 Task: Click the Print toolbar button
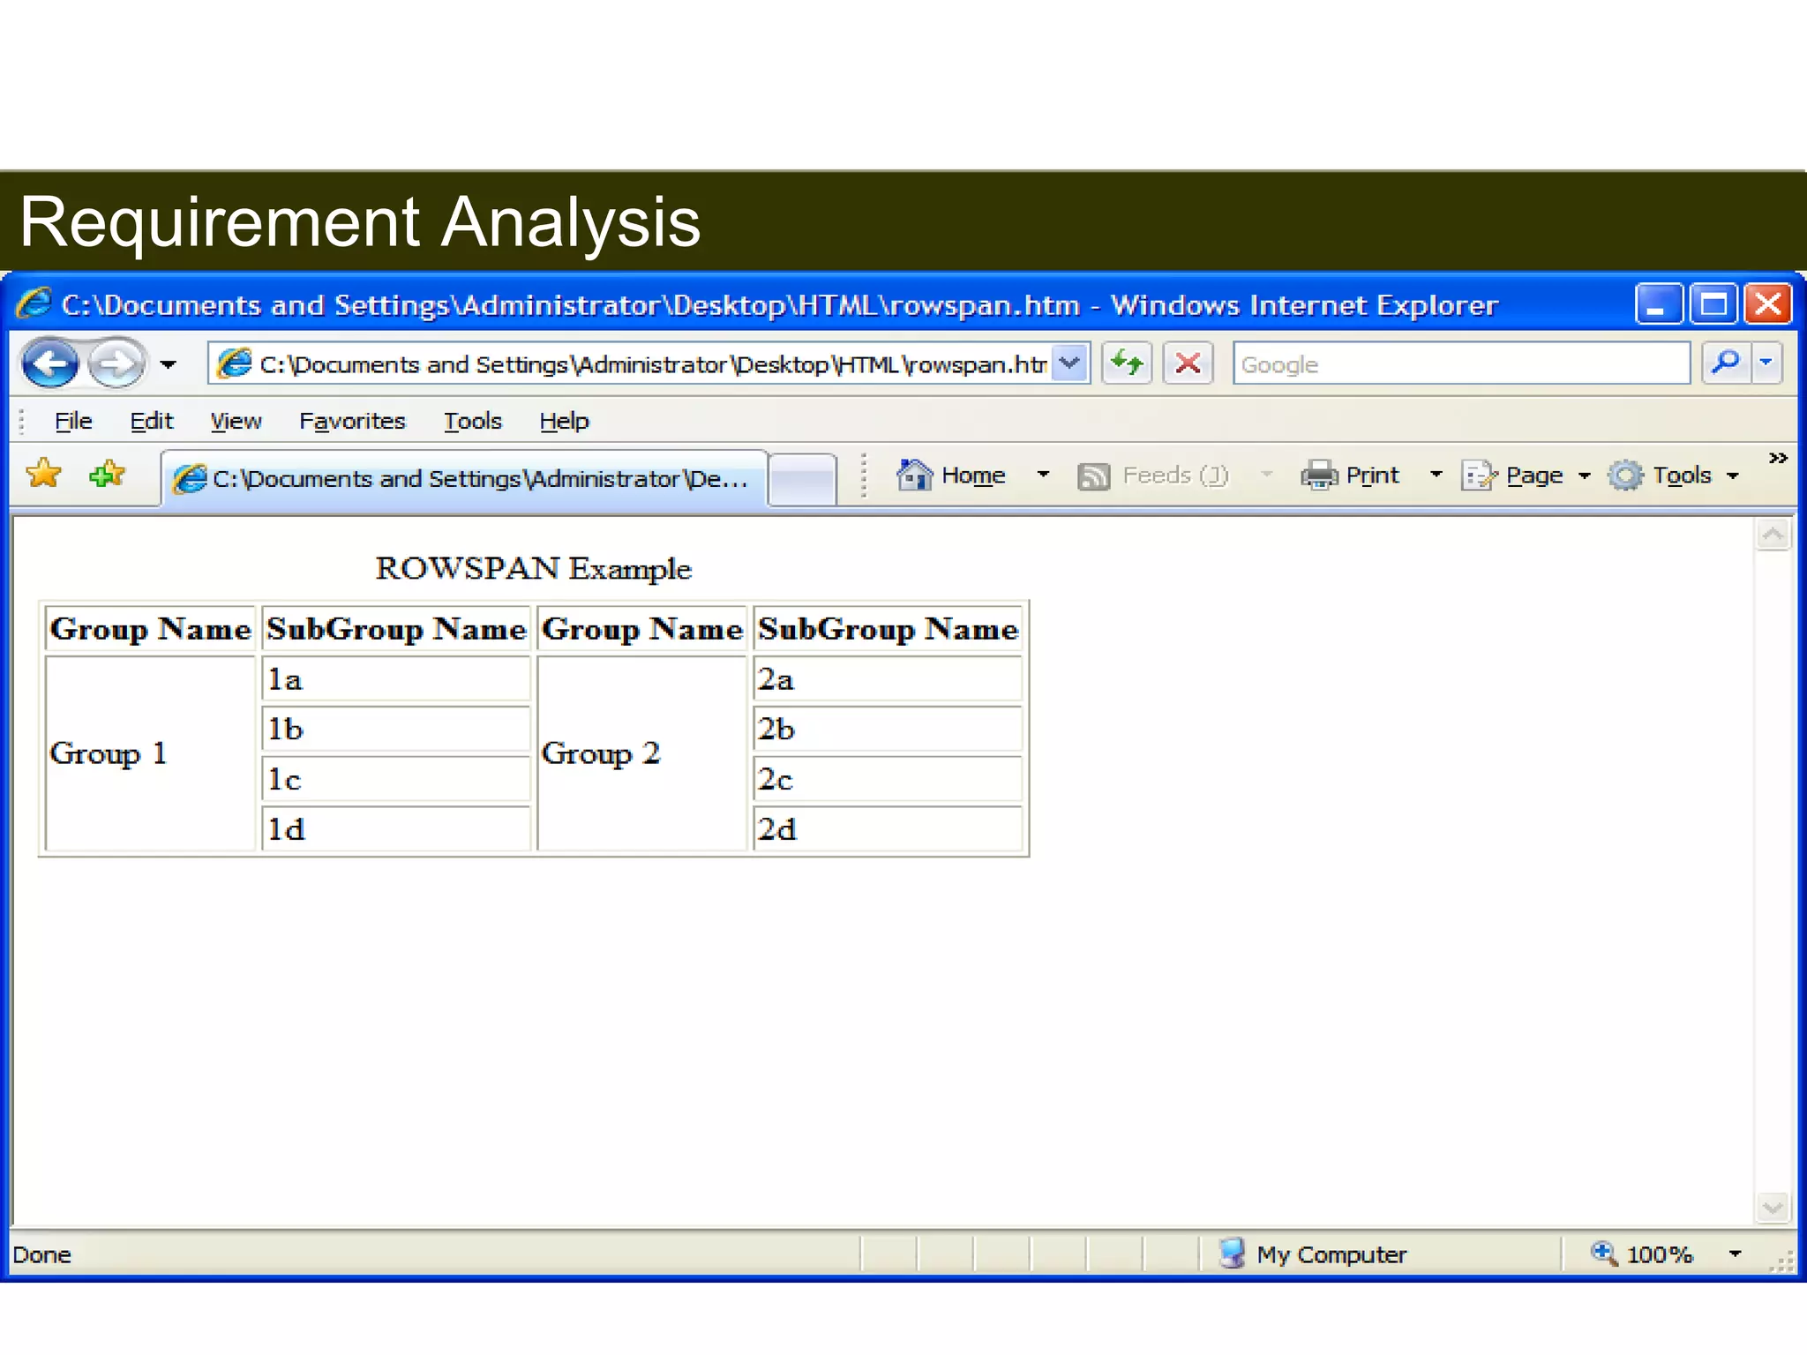click(x=1350, y=475)
